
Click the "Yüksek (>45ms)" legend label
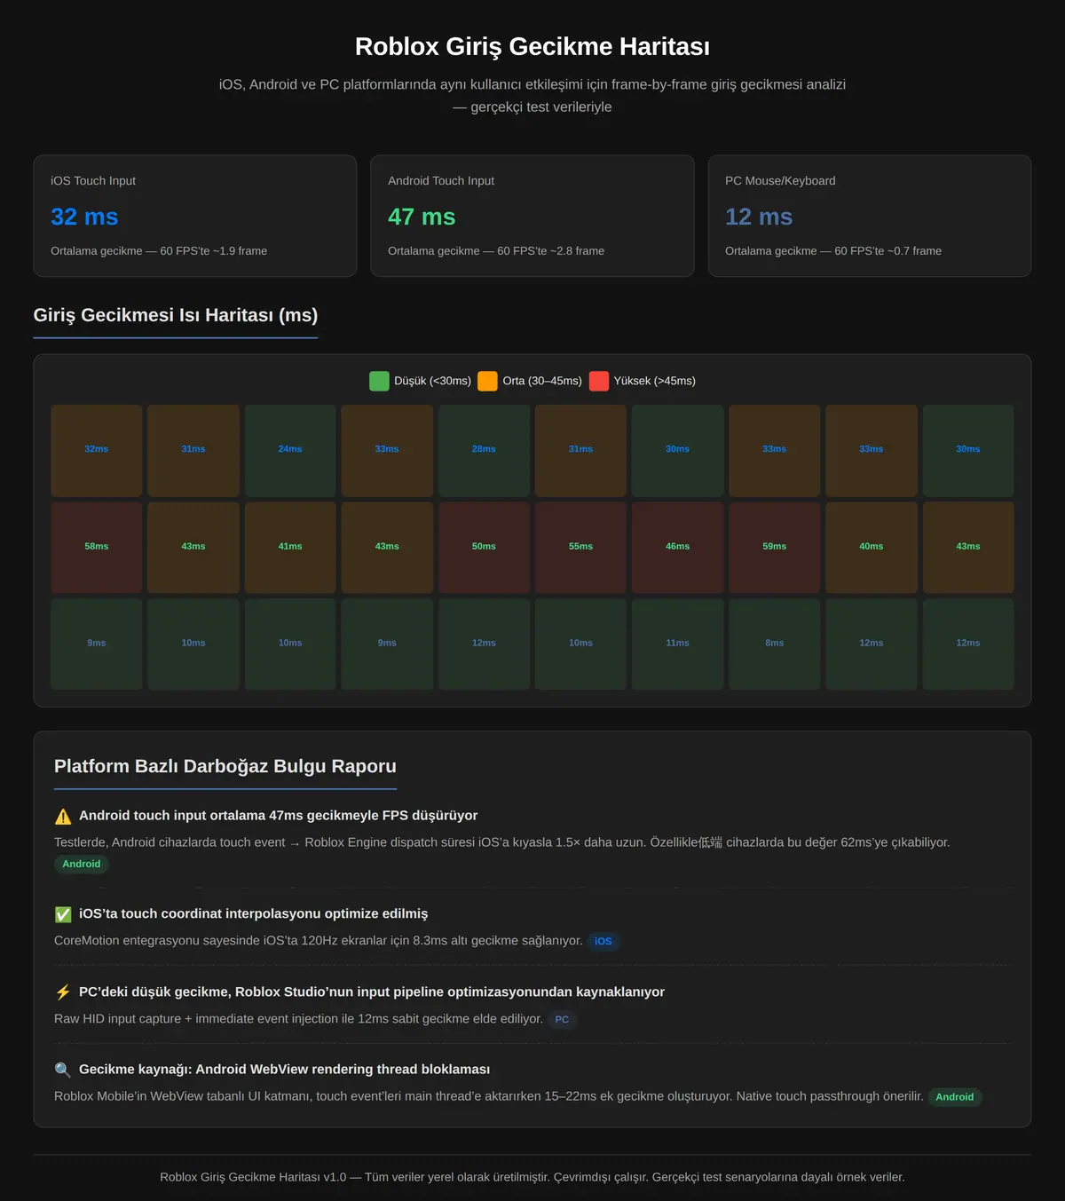coord(655,381)
